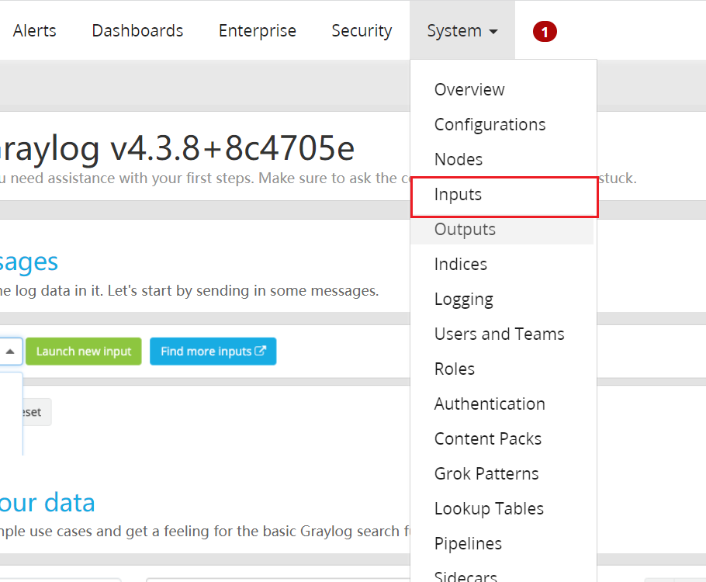Click the red notification badge showing 1

pos(545,32)
